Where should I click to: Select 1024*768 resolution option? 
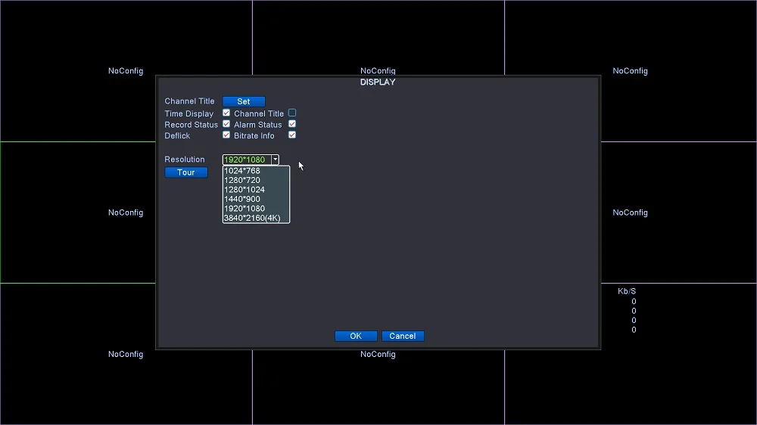[256, 171]
